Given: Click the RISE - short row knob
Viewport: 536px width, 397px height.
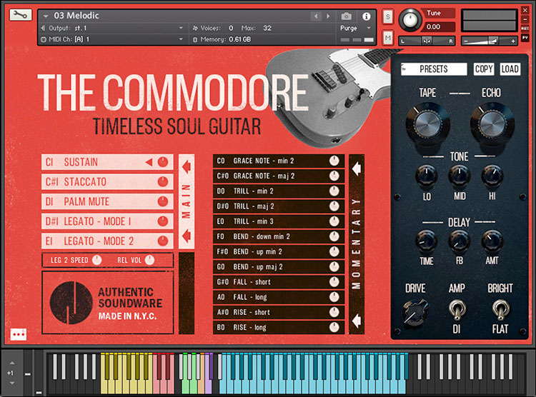Looking at the screenshot, I should pyautogui.click(x=334, y=312).
